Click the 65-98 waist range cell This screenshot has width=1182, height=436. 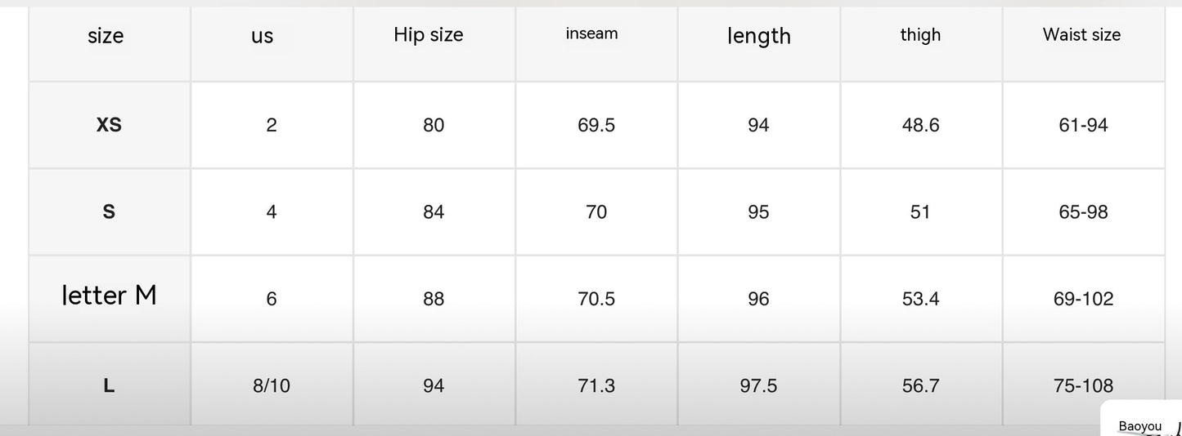coord(1083,212)
